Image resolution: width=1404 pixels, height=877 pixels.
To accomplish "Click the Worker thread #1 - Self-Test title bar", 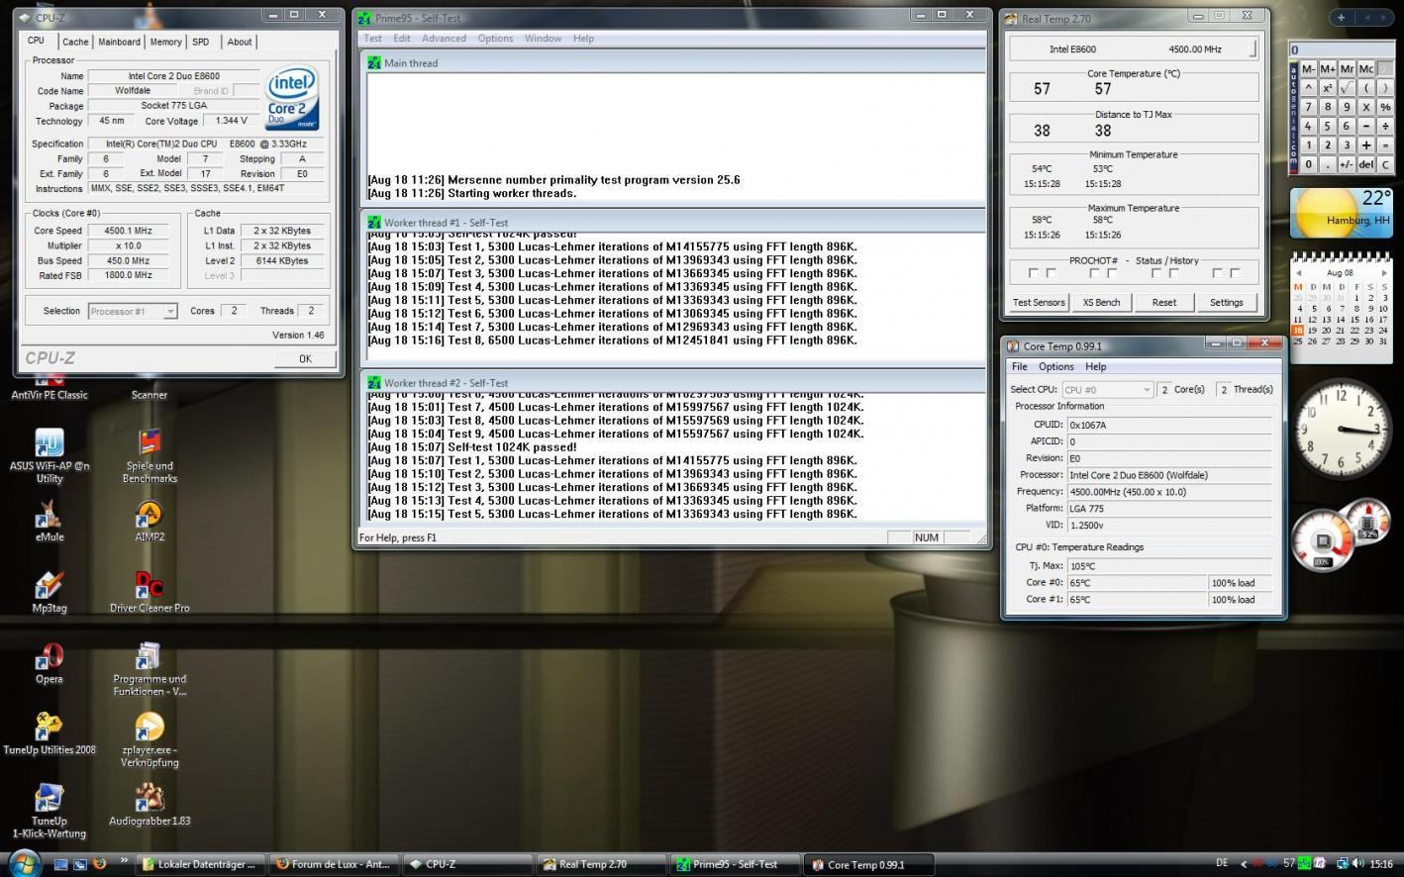I will [x=673, y=223].
